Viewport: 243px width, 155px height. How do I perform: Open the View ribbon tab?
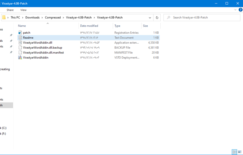point(23,10)
